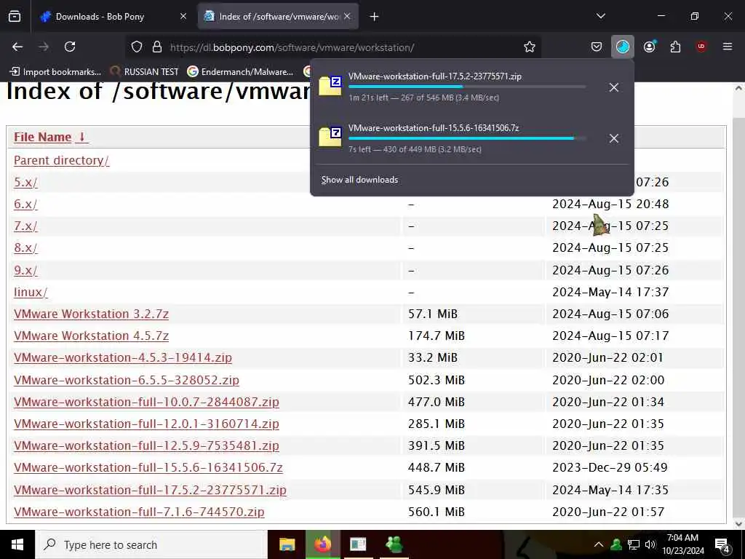Close the Index of /software tab
This screenshot has height=559, width=745.
(x=347, y=17)
